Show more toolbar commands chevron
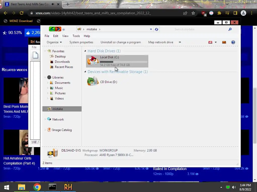Screen dimensions: 257x192 [x=180, y=42]
